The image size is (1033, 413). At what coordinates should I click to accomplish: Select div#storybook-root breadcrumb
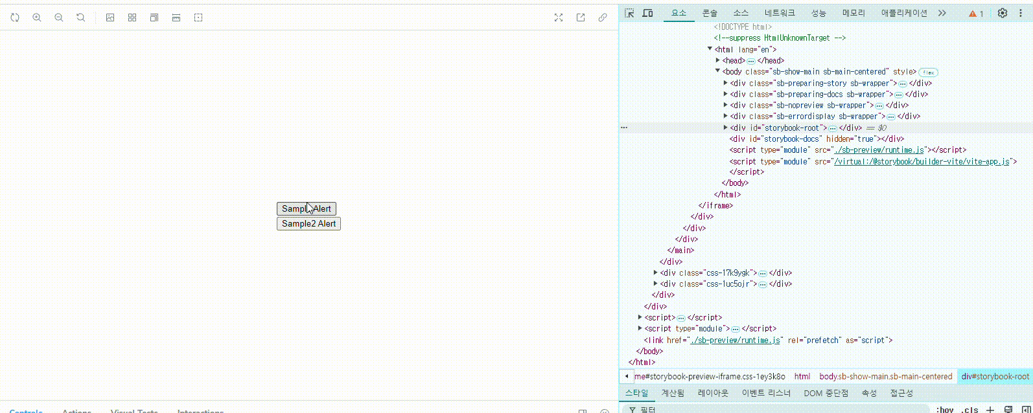point(995,376)
